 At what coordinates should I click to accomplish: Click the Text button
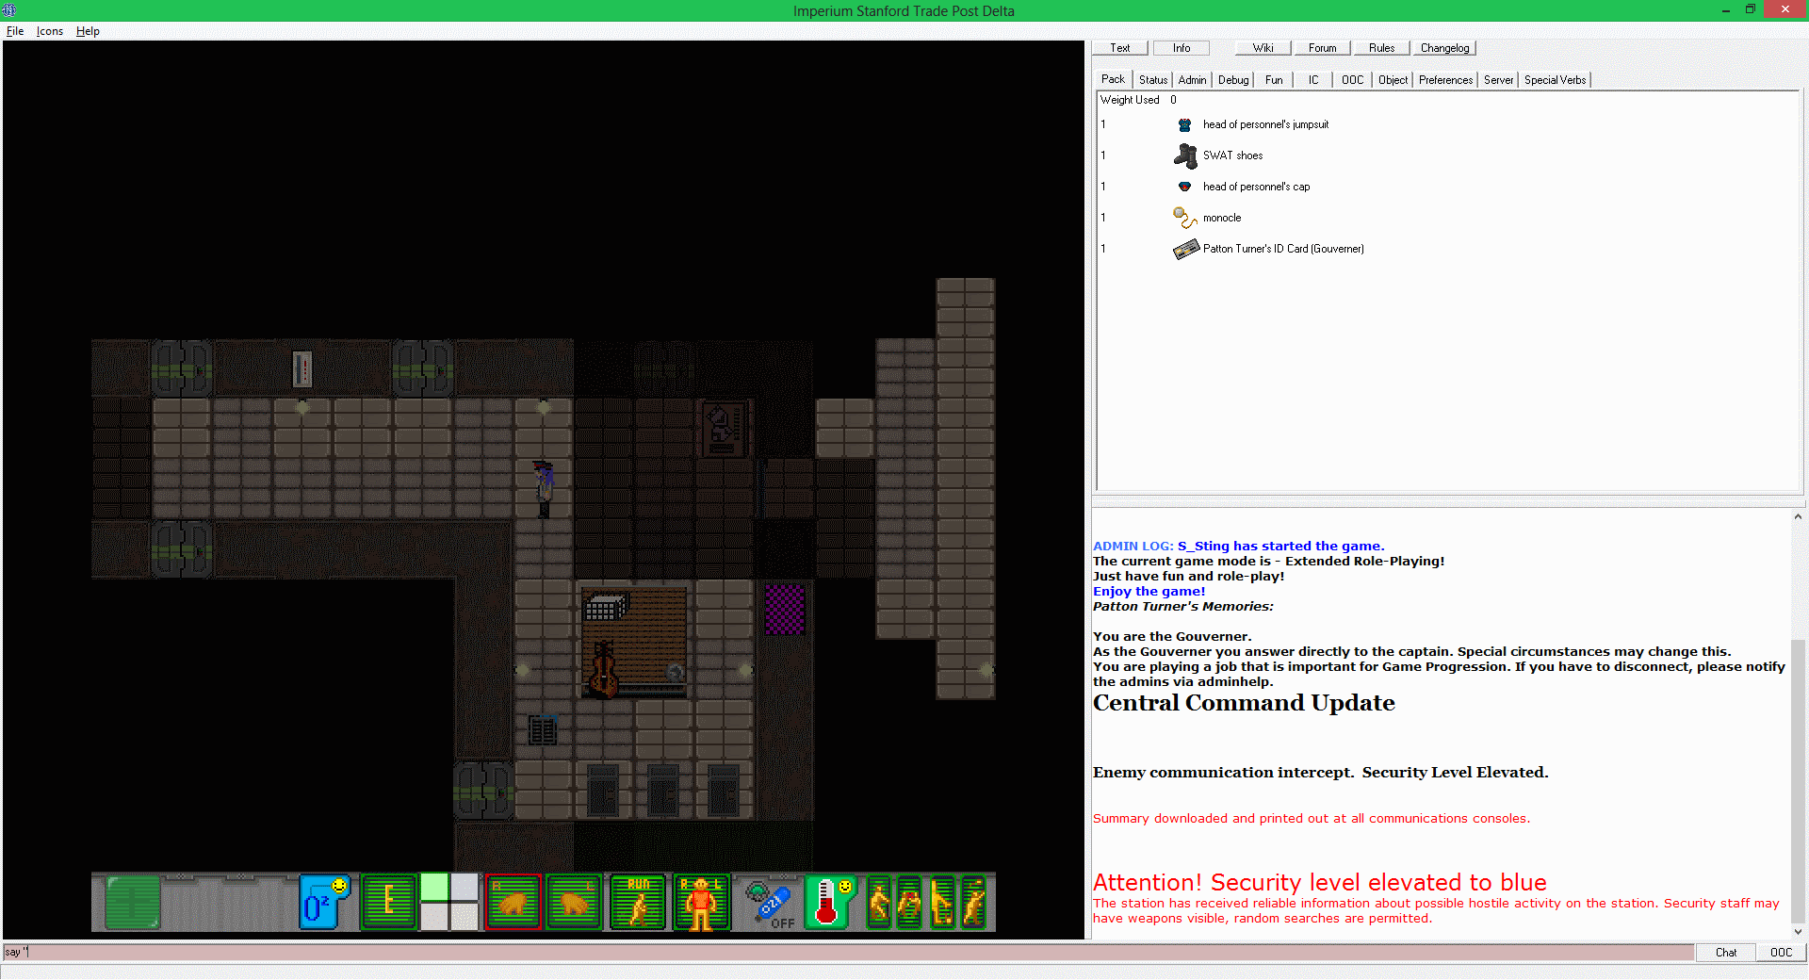(x=1120, y=48)
